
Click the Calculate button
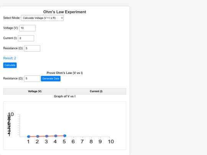[x=10, y=65]
